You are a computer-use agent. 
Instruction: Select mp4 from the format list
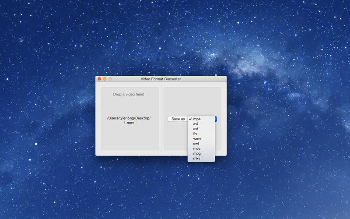197,119
